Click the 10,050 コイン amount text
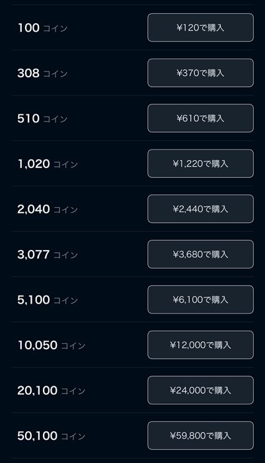This screenshot has height=463, width=265. [x=52, y=345]
